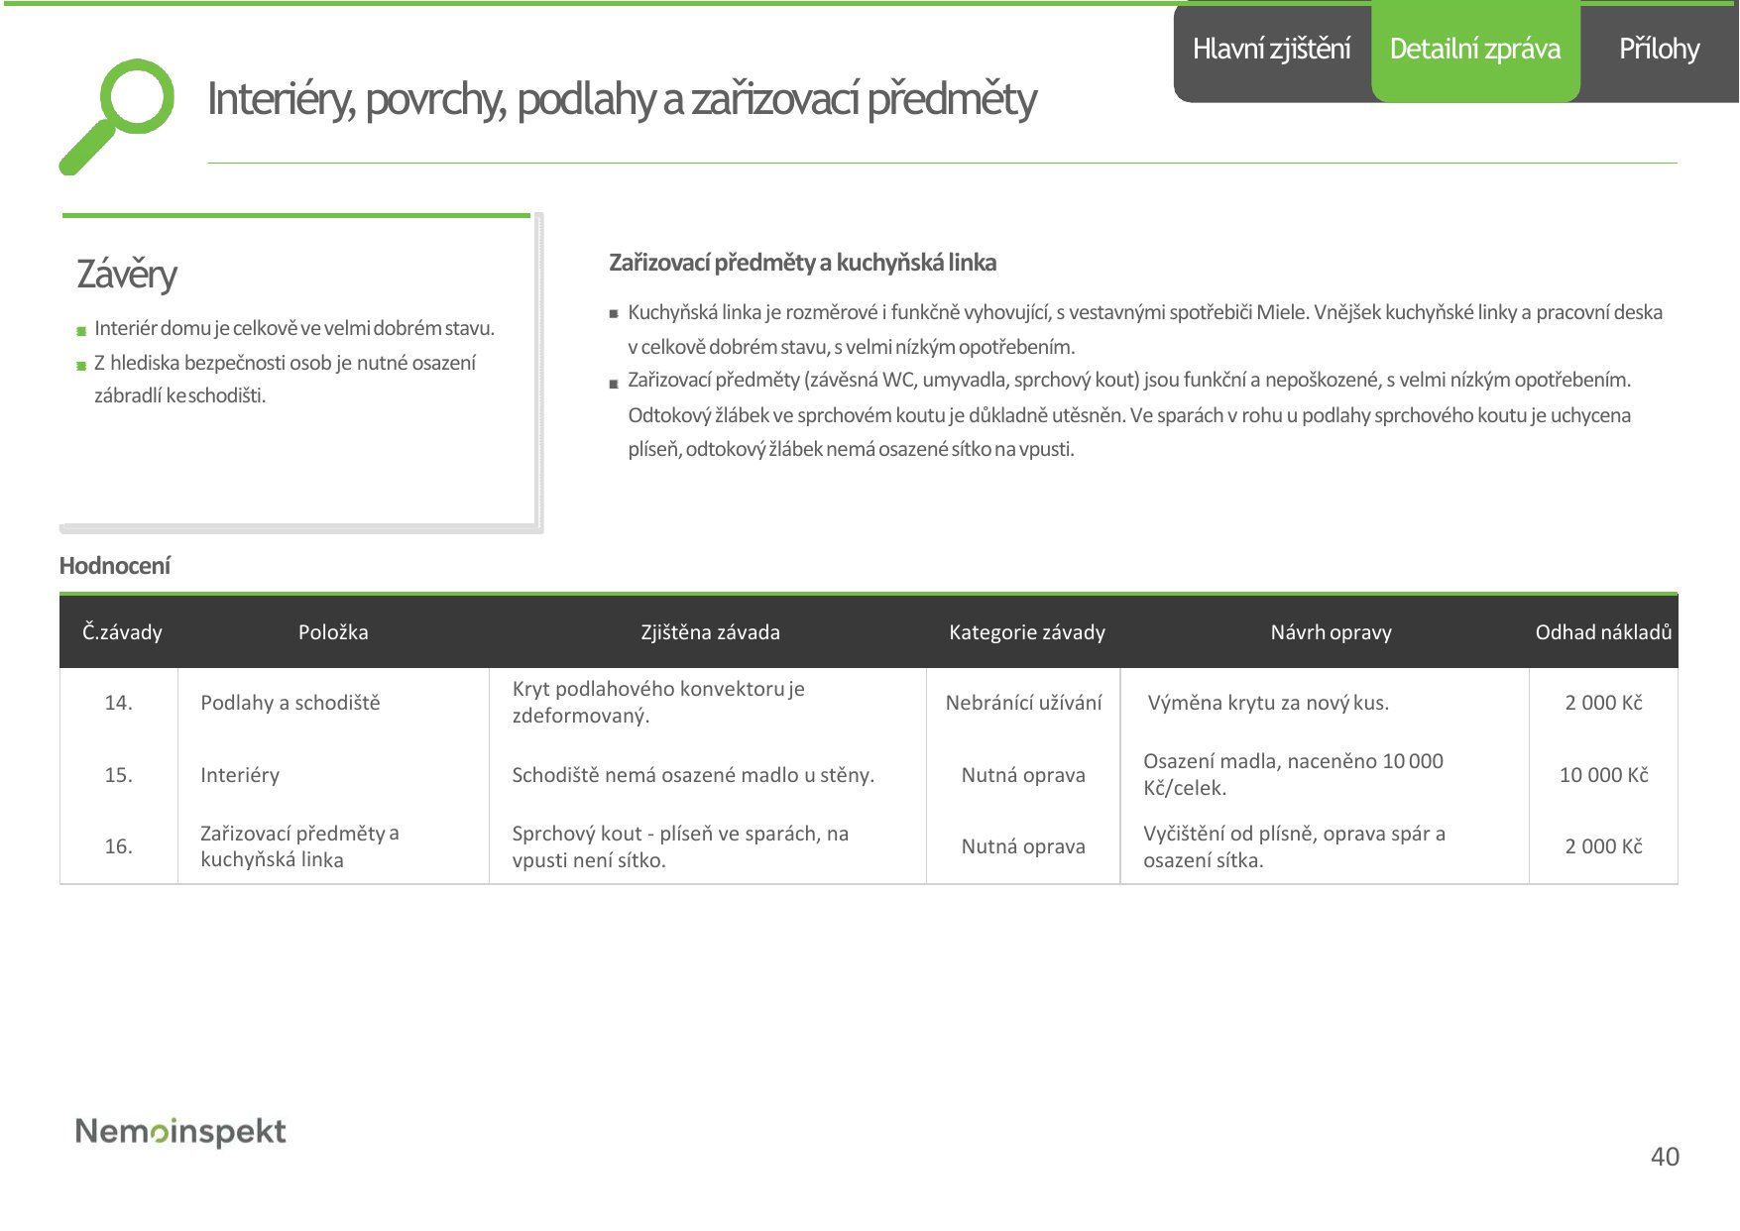Click the Nebránící užívání category cell

(x=1023, y=703)
